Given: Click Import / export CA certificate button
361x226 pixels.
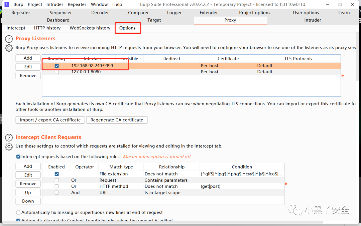Looking at the screenshot, I should [x=50, y=120].
